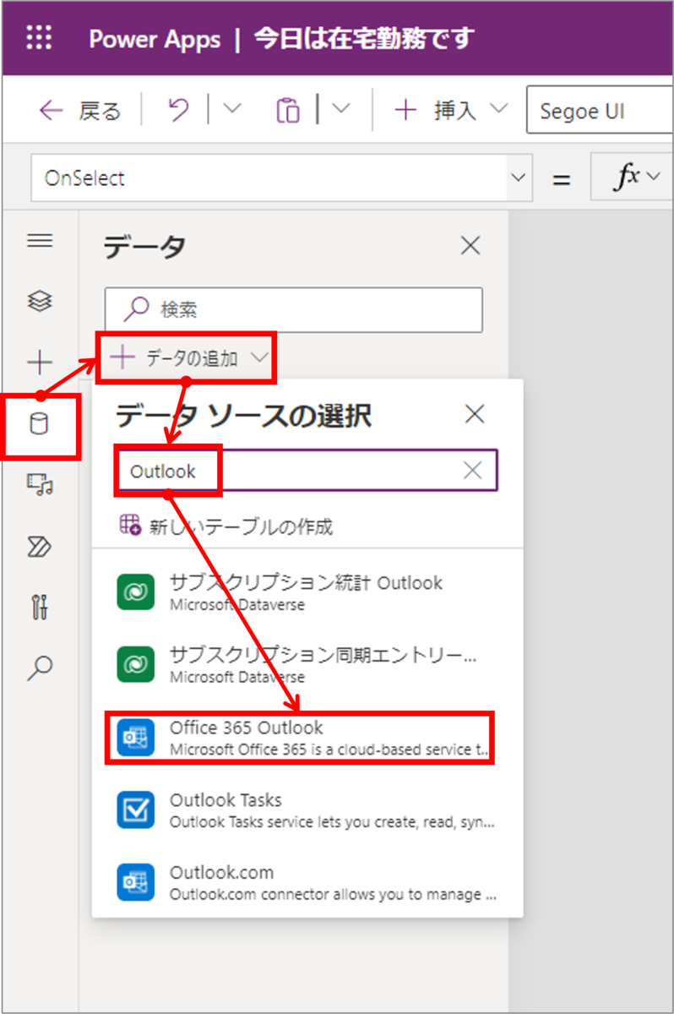Select サブスクリプション統計 Outlook data source

(307, 592)
